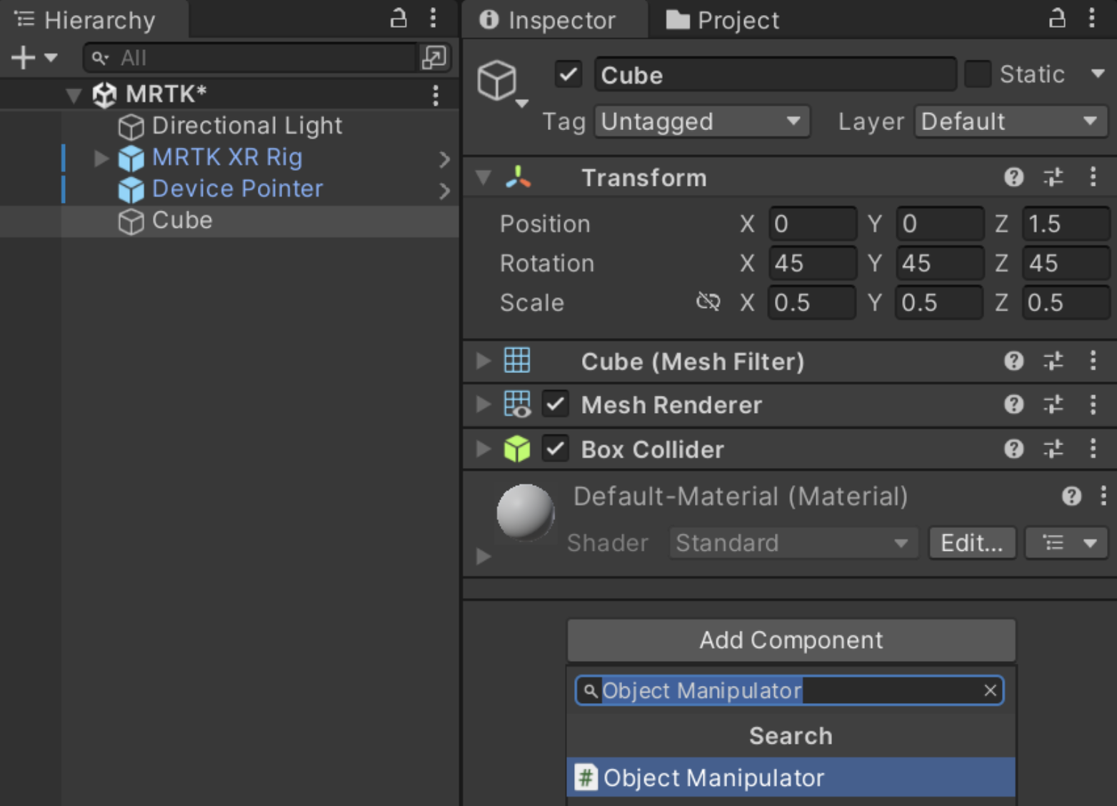Open the MRTK scene options menu
The height and width of the screenshot is (806, 1117).
click(x=436, y=95)
